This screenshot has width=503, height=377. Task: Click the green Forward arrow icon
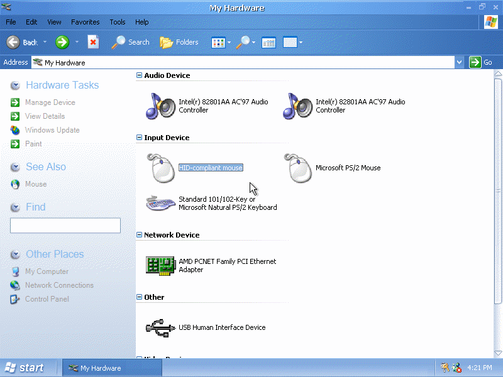[62, 42]
